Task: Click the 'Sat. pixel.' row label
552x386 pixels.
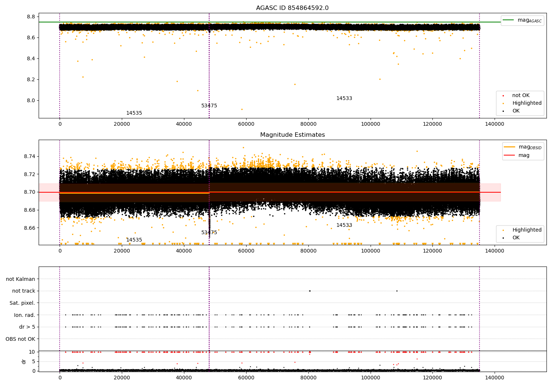Action: pos(22,303)
